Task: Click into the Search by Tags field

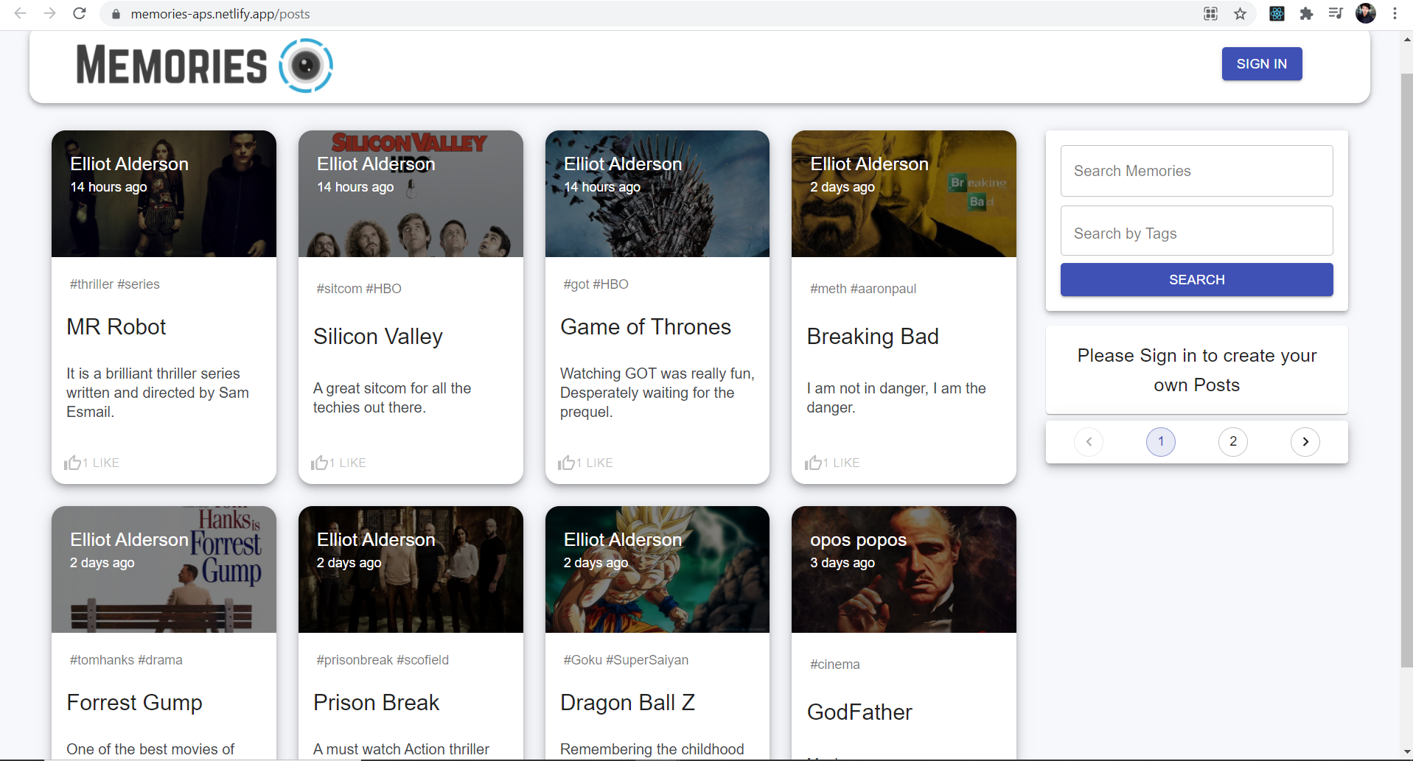Action: point(1196,234)
